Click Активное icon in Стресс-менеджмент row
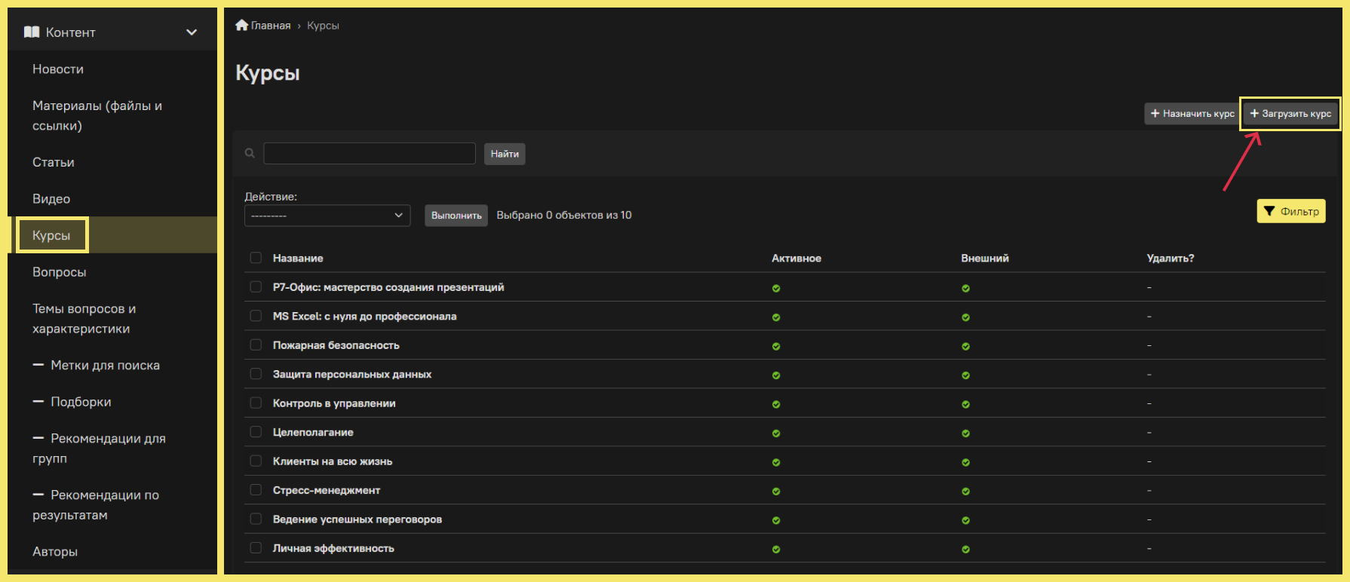The width and height of the screenshot is (1350, 582). point(776,492)
